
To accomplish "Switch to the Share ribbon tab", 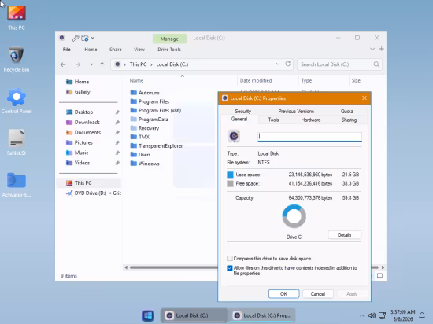I will (x=116, y=50).
